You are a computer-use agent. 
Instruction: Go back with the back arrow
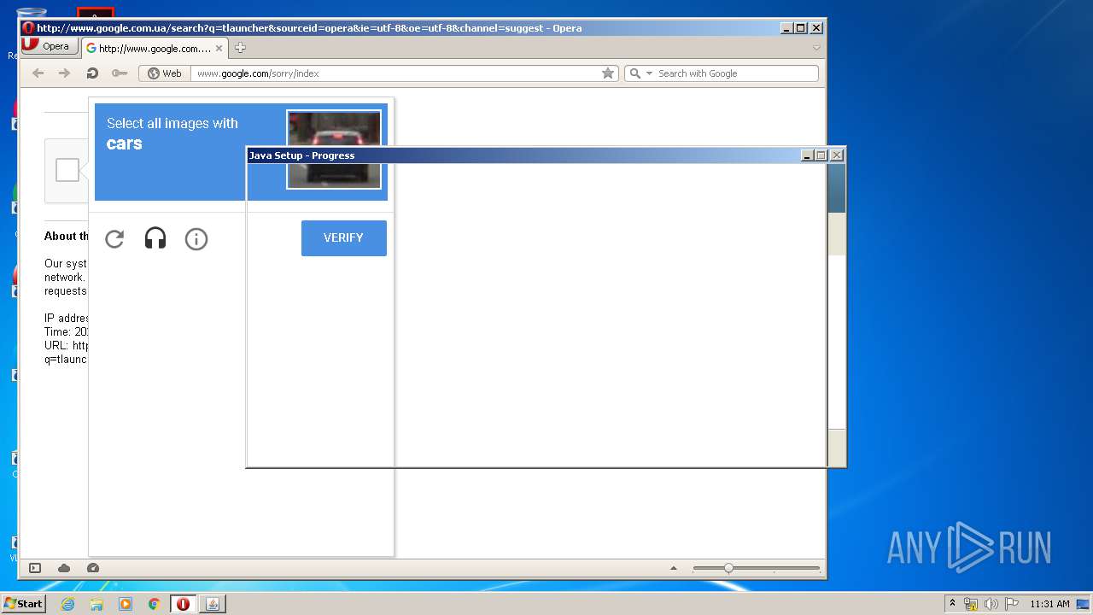click(x=38, y=73)
